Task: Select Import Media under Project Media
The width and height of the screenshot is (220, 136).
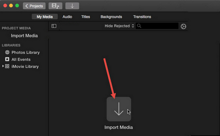Action: coord(24,36)
